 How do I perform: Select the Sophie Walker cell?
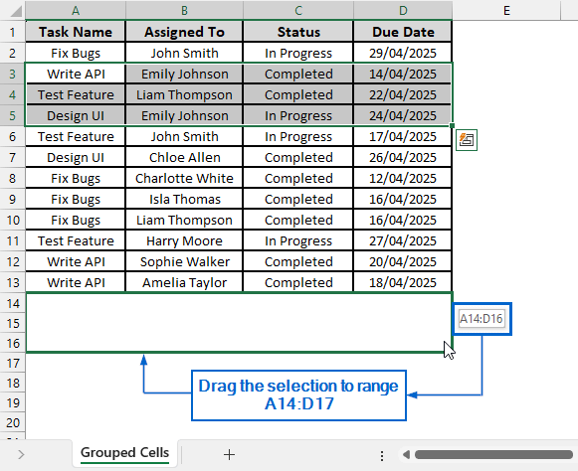(184, 261)
